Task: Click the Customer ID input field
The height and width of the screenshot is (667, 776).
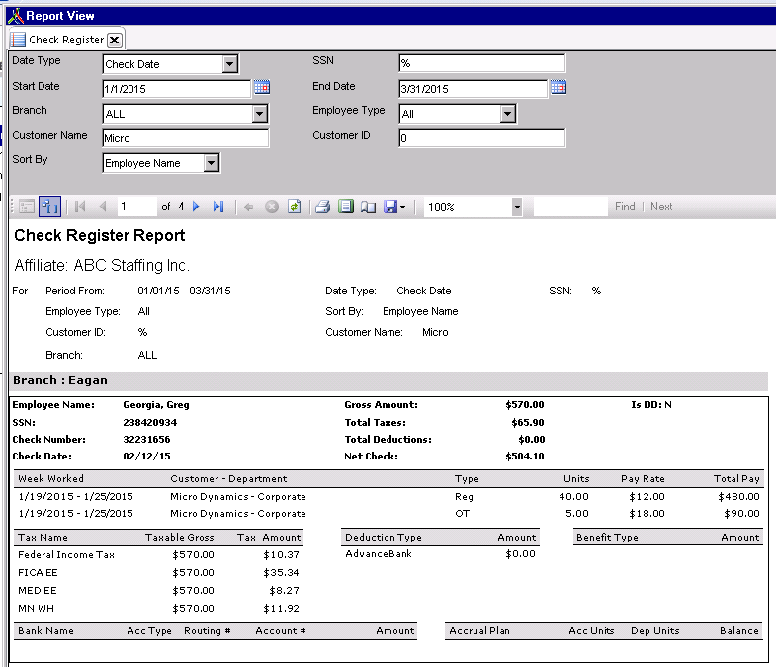Action: click(482, 138)
